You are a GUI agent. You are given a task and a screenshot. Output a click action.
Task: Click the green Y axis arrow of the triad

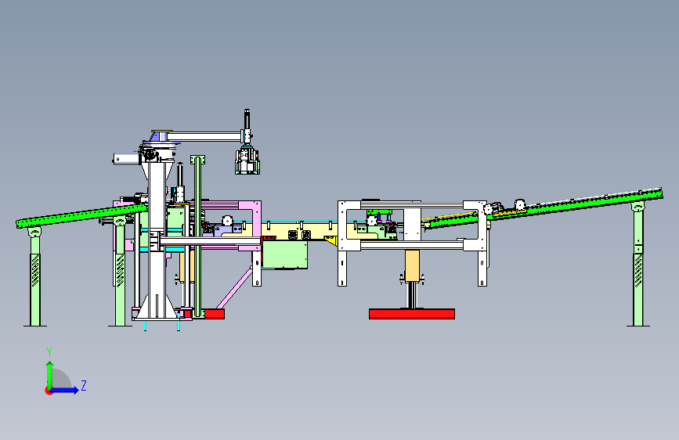[x=50, y=374]
